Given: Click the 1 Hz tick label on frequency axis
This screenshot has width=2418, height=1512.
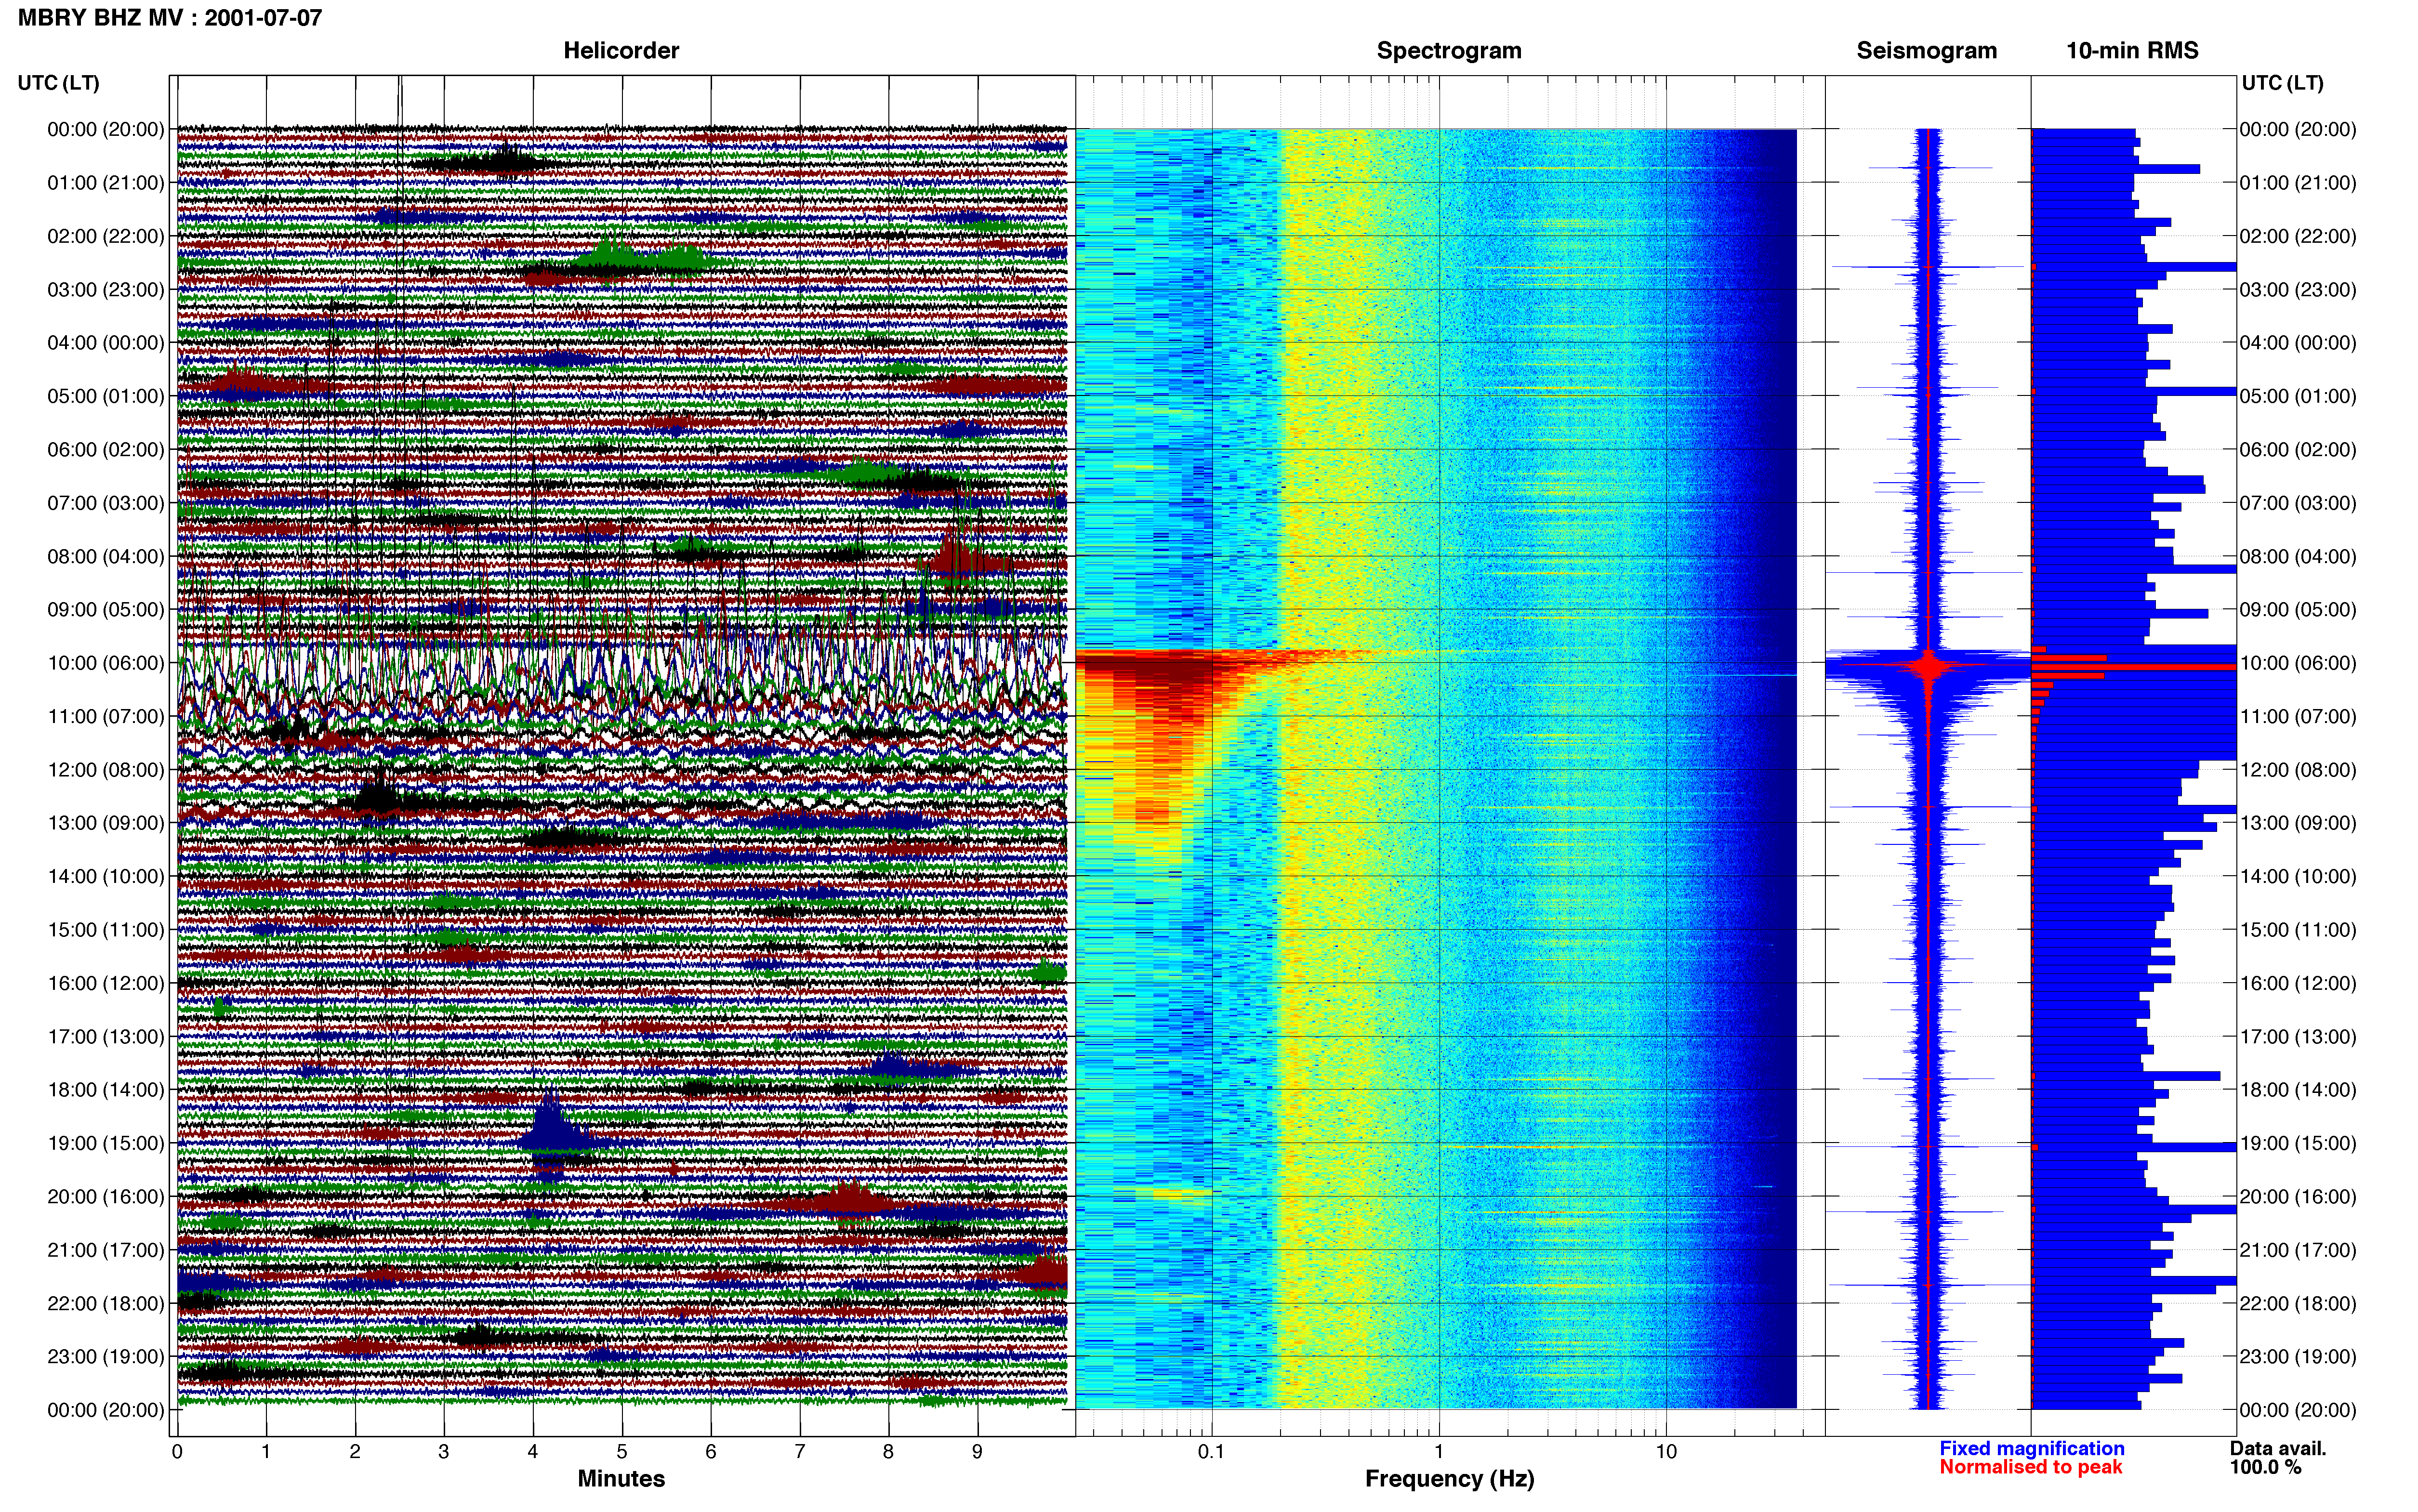Looking at the screenshot, I should 1439,1451.
